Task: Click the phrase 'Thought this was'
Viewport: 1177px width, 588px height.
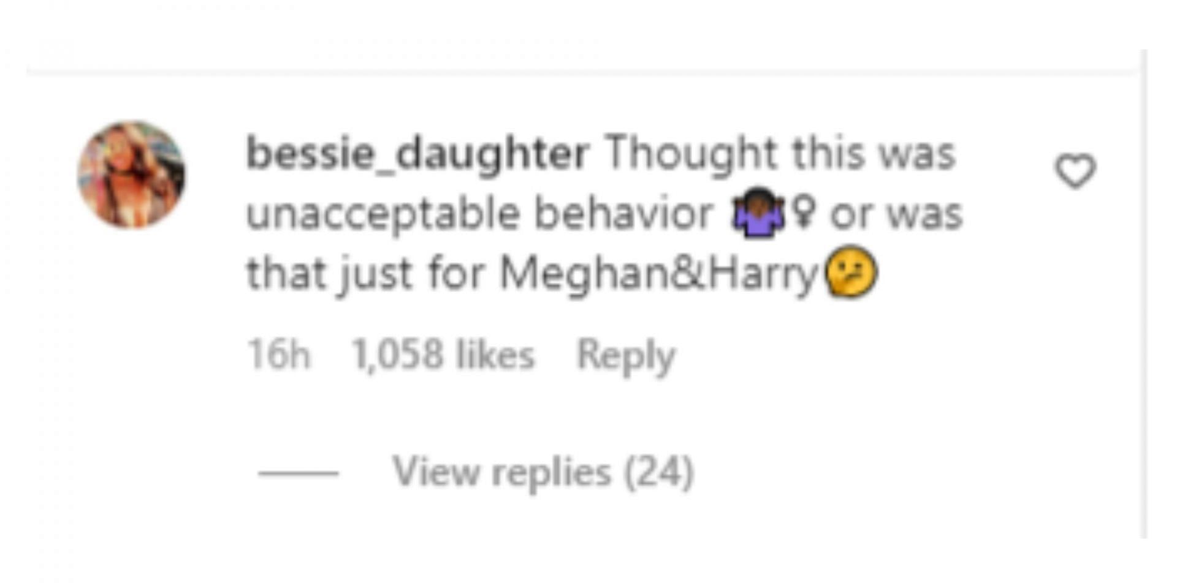Action: [x=780, y=153]
